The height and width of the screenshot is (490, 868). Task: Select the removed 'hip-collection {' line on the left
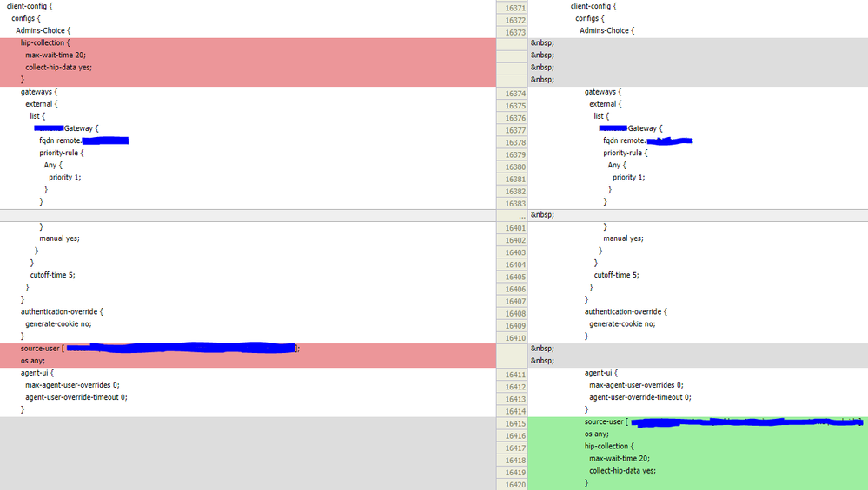[x=248, y=43]
